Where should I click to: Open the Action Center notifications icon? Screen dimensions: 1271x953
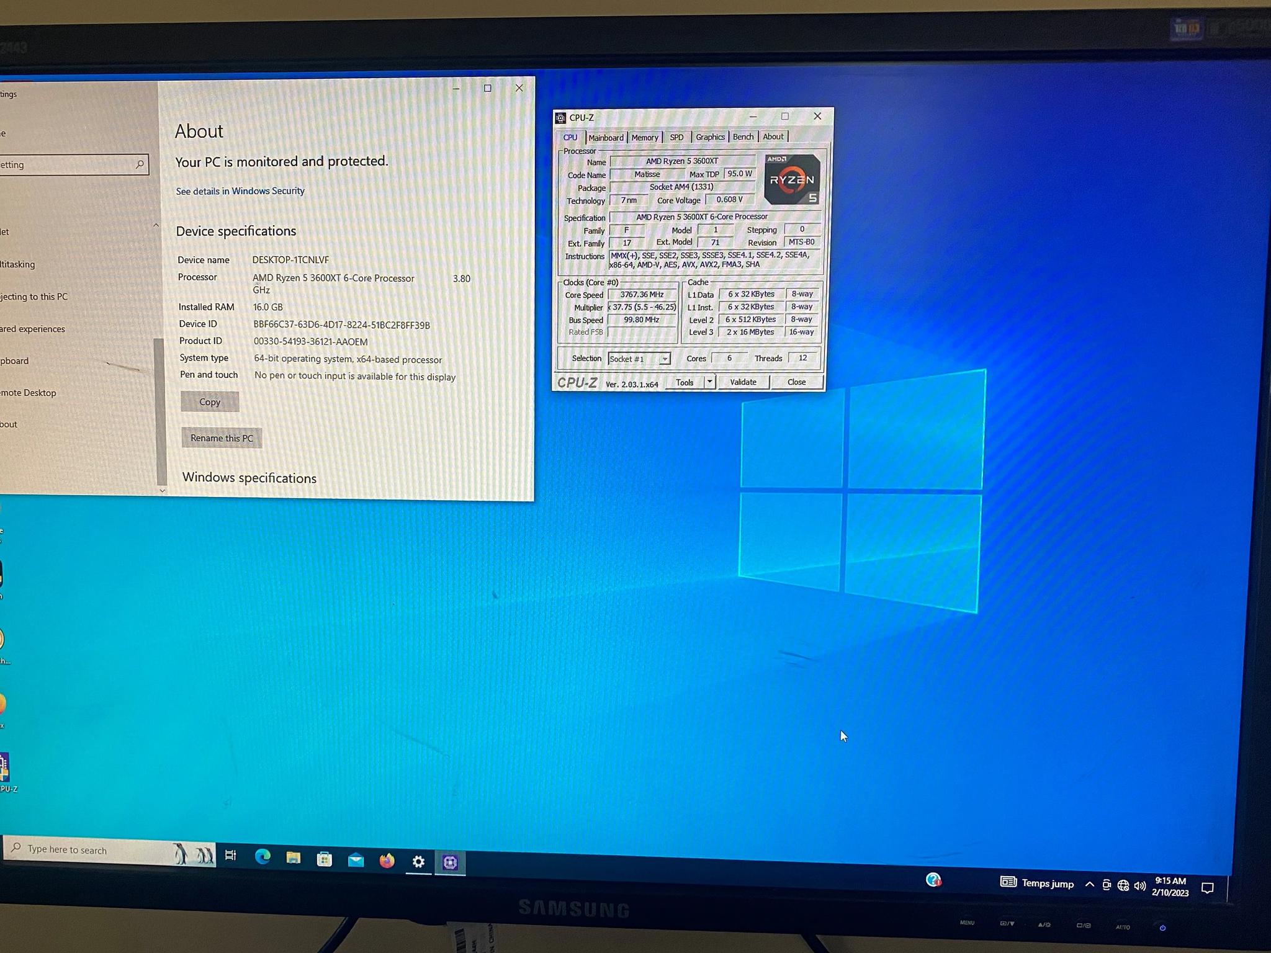pyautogui.click(x=1208, y=888)
